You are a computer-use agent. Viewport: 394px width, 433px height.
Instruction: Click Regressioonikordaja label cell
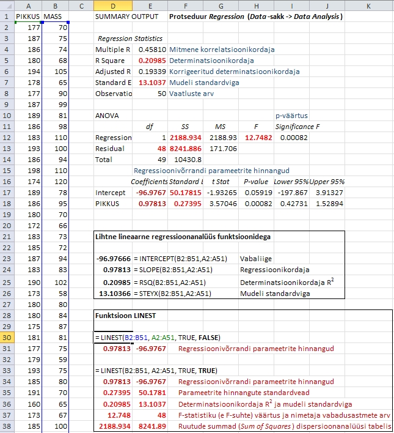pos(274,270)
